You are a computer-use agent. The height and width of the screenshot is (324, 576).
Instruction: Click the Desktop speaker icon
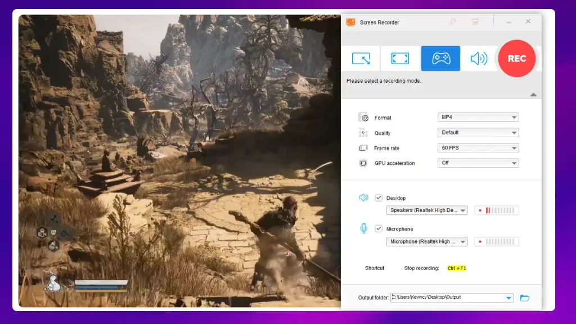363,197
